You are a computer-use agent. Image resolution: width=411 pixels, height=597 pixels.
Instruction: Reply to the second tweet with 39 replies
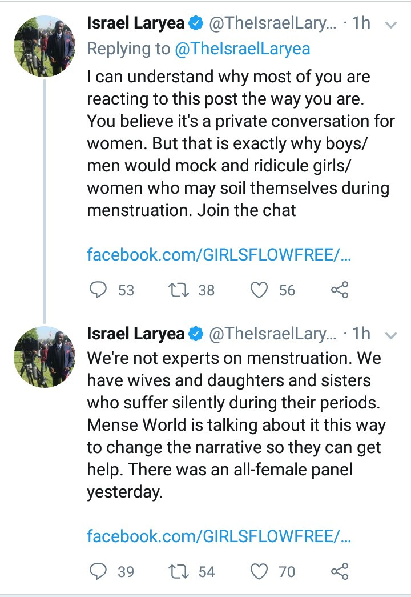[98, 571]
